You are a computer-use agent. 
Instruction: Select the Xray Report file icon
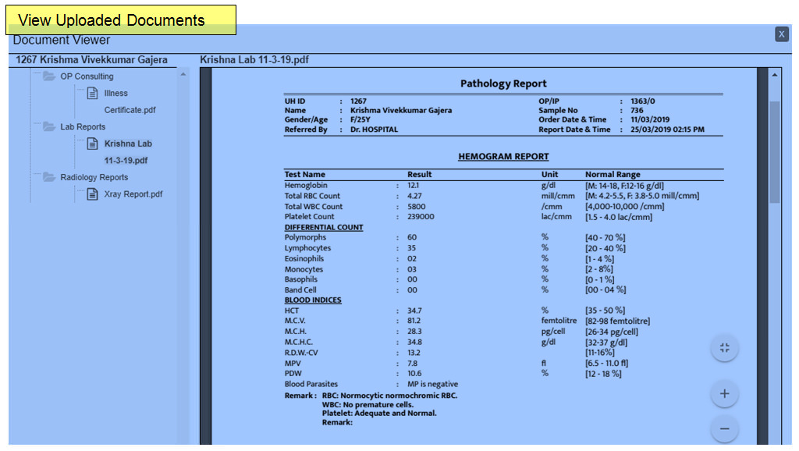tap(92, 194)
